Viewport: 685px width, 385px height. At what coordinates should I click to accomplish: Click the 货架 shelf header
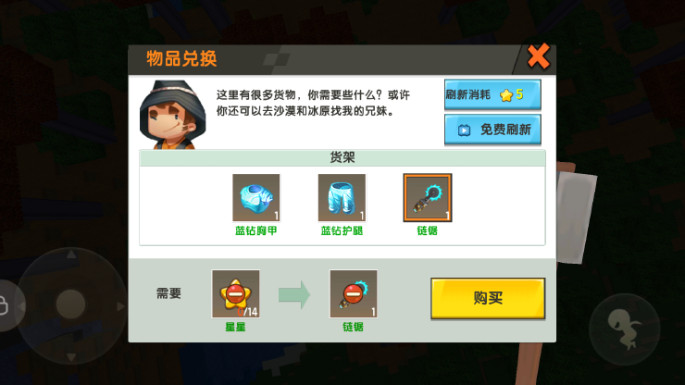point(342,157)
